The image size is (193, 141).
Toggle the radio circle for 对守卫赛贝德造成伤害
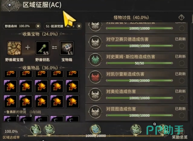(x=182, y=46)
